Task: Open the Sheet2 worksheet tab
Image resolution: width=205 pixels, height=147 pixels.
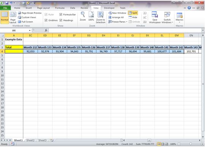Action: point(30,140)
